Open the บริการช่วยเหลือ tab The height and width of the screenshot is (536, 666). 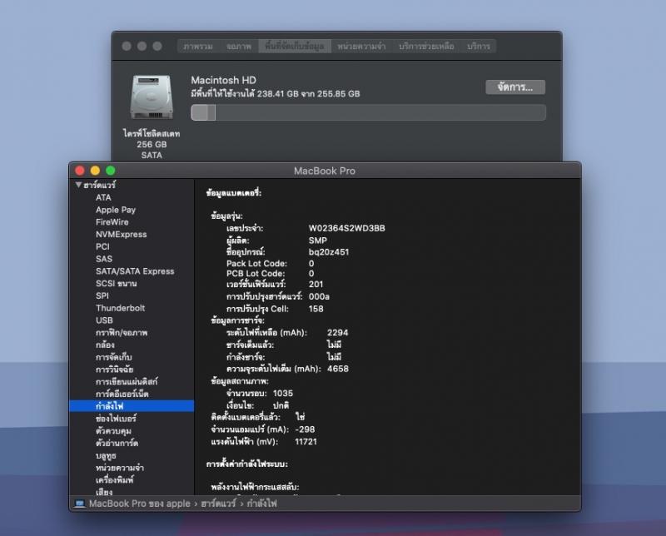pyautogui.click(x=426, y=47)
